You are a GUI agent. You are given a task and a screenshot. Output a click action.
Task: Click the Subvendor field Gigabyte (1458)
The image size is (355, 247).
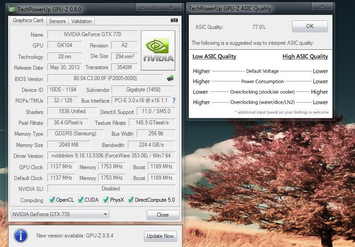click(143, 90)
